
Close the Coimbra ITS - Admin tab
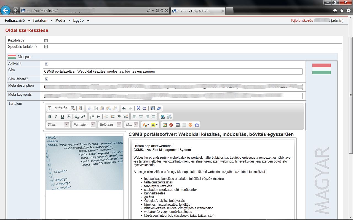[x=223, y=11]
